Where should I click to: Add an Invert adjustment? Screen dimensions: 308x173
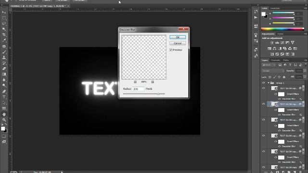tap(272, 54)
